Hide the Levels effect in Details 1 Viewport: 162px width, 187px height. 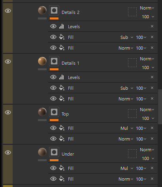tap(53, 77)
